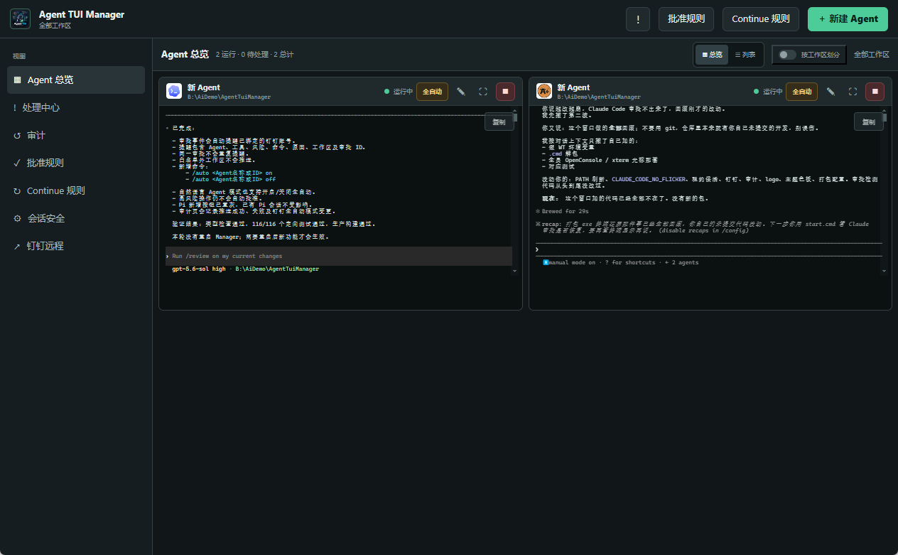Expand right agent card to fullscreen
The image size is (898, 555).
[853, 91]
